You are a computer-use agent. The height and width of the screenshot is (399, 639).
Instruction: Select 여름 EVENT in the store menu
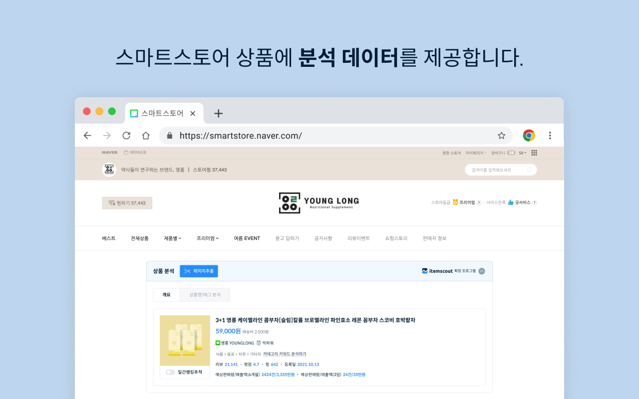pyautogui.click(x=247, y=238)
